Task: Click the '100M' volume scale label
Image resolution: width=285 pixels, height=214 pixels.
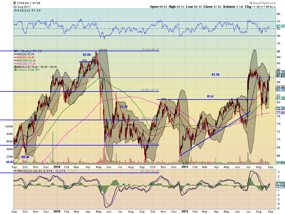Action: coord(9,127)
